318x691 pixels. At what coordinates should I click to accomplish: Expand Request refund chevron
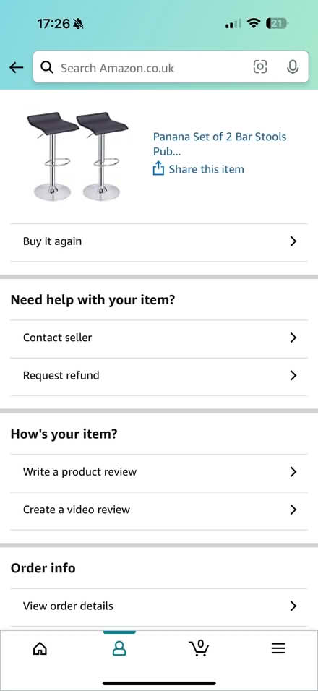click(x=293, y=375)
